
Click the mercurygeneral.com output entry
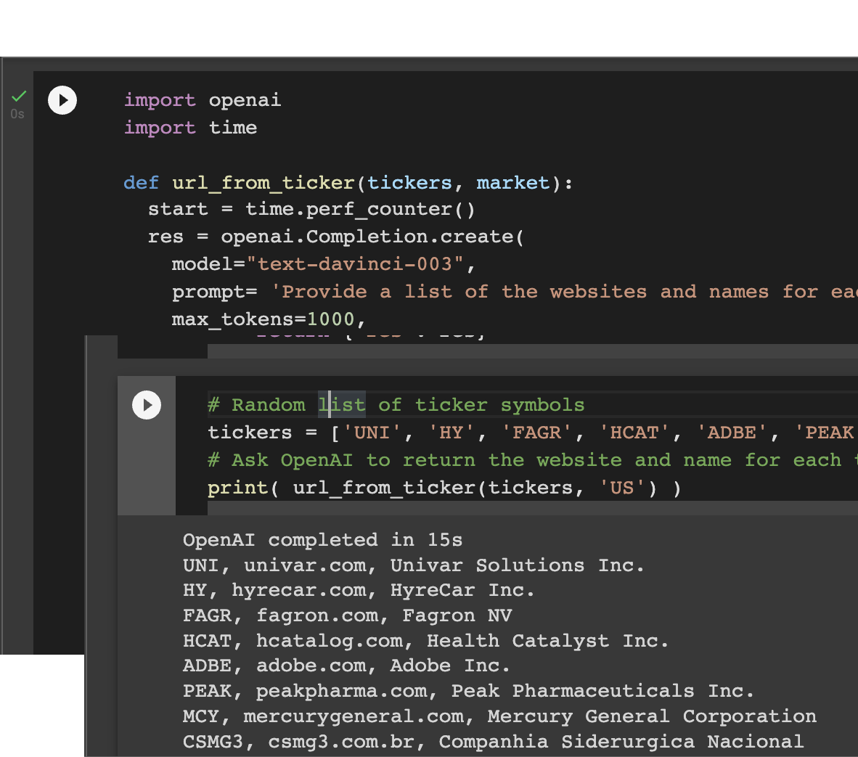354,716
